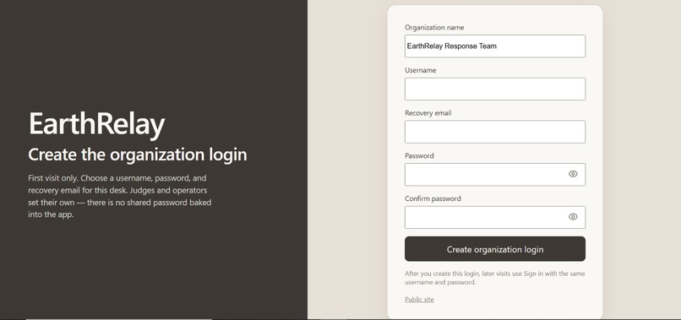Viewport: 681px width, 320px height.
Task: Click the horizontal scrollbar at page bottom
Action: pyautogui.click(x=118, y=318)
